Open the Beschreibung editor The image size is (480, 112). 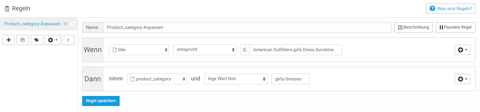click(x=413, y=27)
